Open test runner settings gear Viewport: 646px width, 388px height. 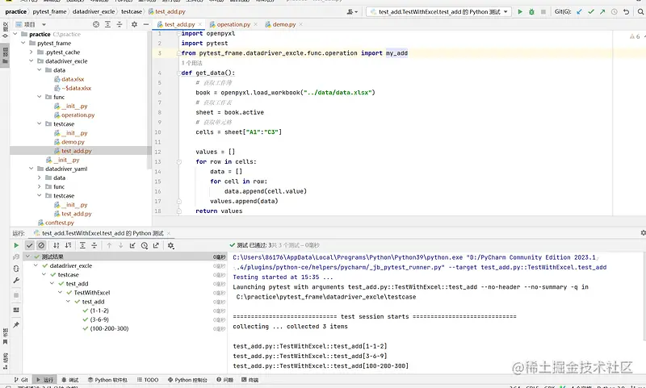click(x=170, y=246)
